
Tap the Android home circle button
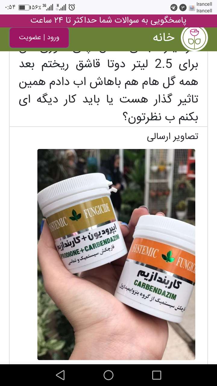click(x=108, y=375)
